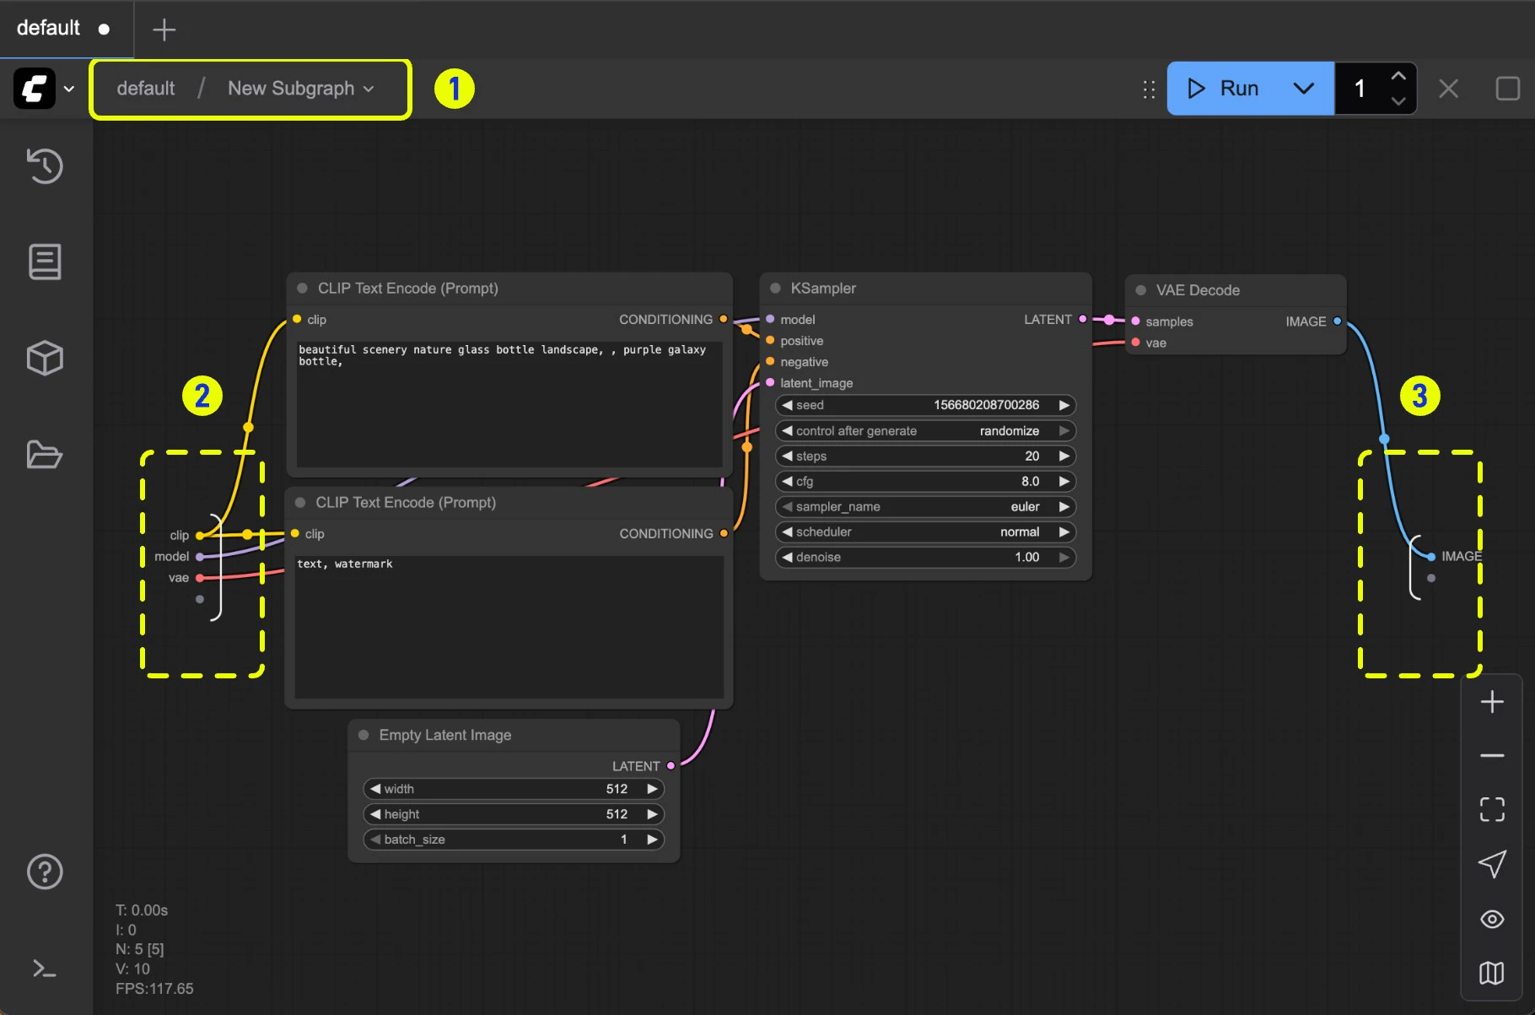Screen dimensions: 1535x1015
Task: Open the workflows browser sidebar
Action: [45, 456]
